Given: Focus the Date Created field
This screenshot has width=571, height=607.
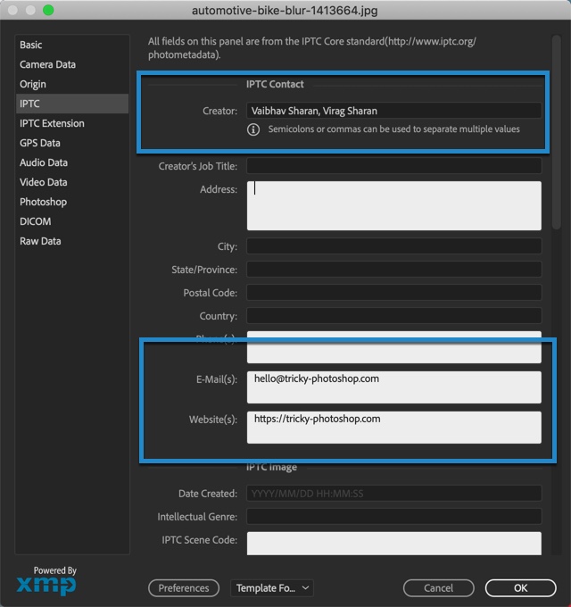Looking at the screenshot, I should coord(393,493).
